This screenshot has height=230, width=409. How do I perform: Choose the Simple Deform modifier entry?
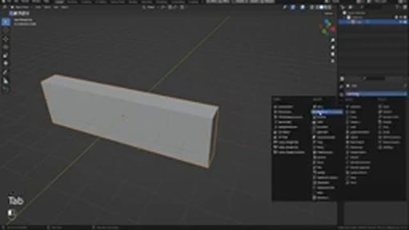(358, 153)
